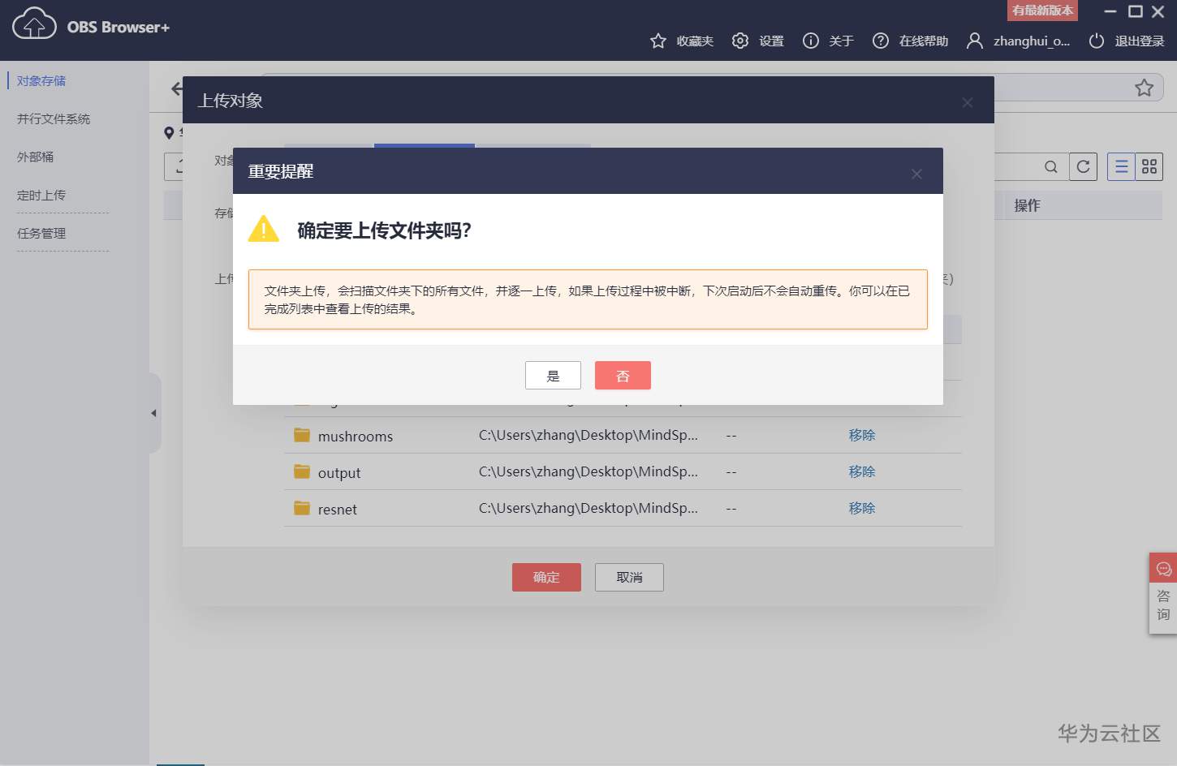Click the resnet folder icon
Screen dimensions: 1177x766
302,508
